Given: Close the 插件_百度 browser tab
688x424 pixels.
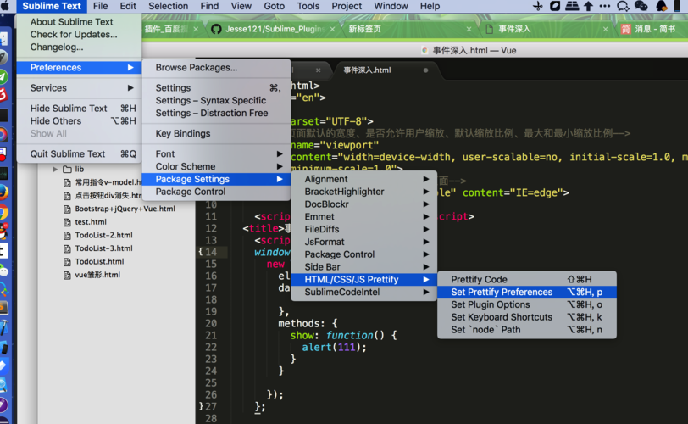Looking at the screenshot, I should point(196,29).
